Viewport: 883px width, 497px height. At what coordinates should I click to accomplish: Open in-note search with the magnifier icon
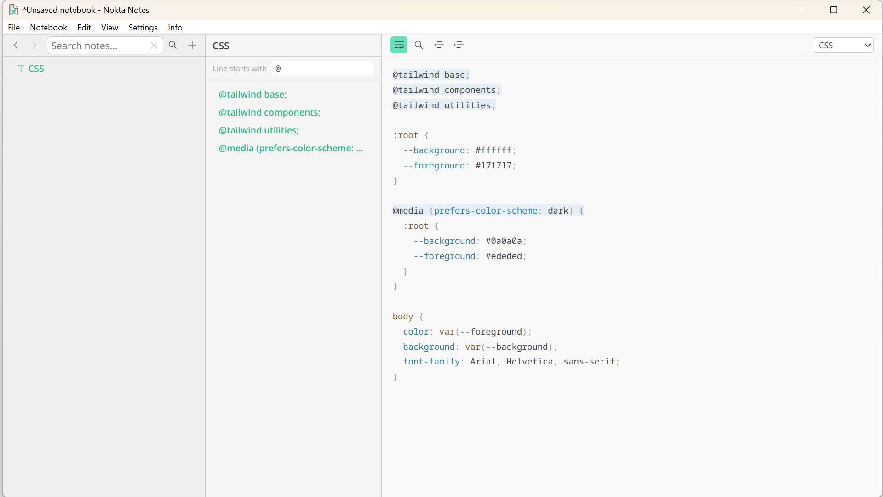419,45
